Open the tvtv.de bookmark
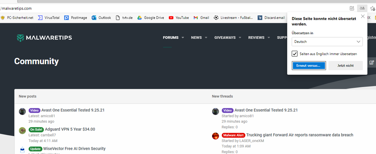 tap(124, 18)
